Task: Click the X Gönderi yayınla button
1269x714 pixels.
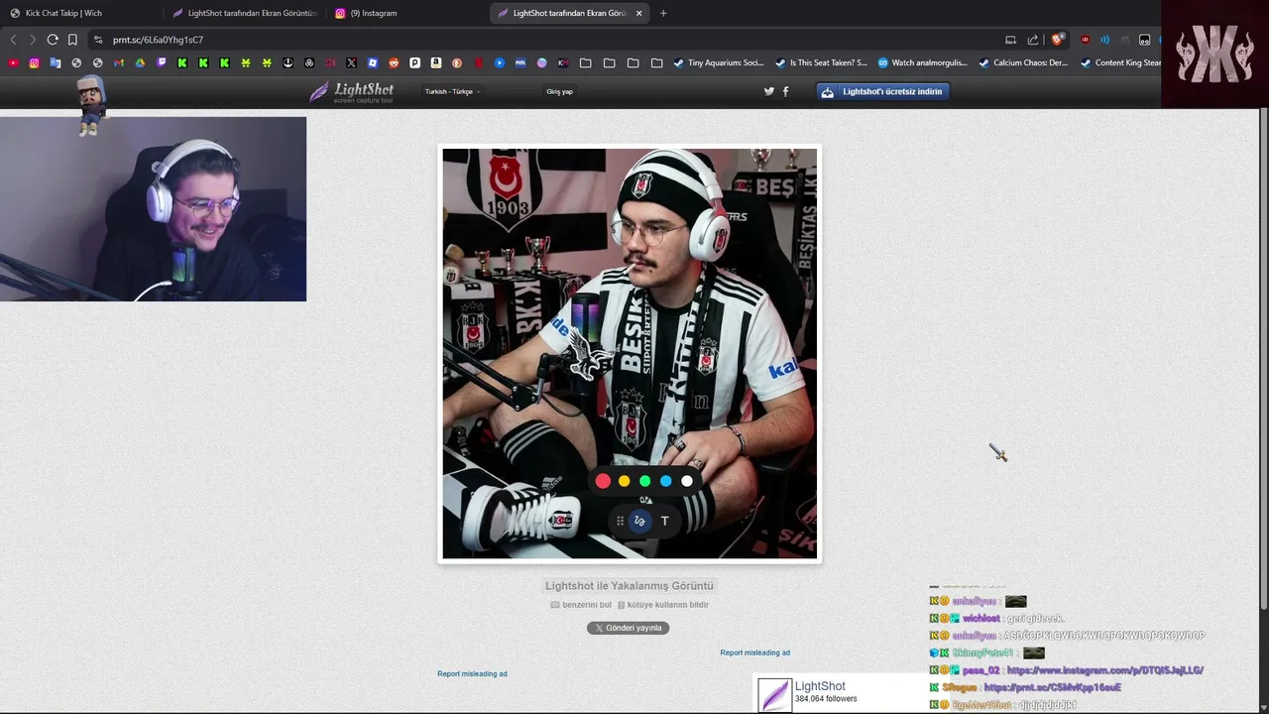Action: [628, 628]
